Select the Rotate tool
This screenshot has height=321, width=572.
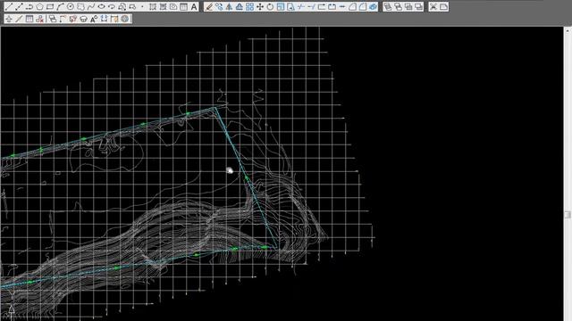tap(270, 7)
